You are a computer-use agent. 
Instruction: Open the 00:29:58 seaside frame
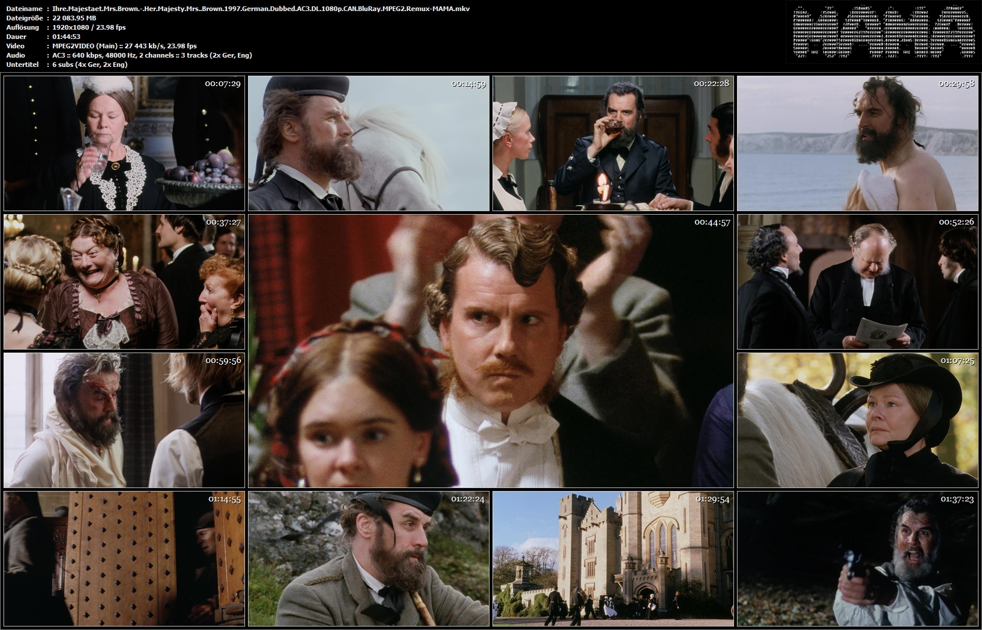[857, 143]
